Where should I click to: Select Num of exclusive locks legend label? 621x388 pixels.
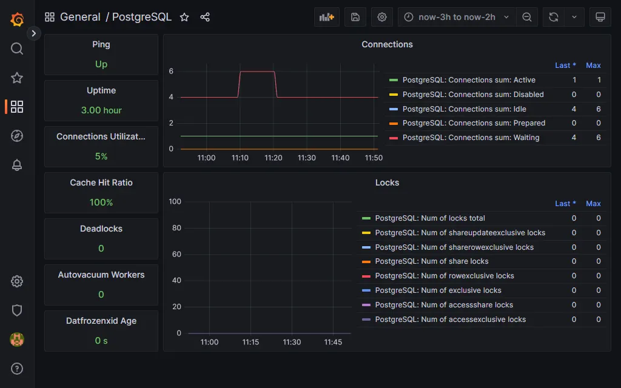pyautogui.click(x=438, y=290)
